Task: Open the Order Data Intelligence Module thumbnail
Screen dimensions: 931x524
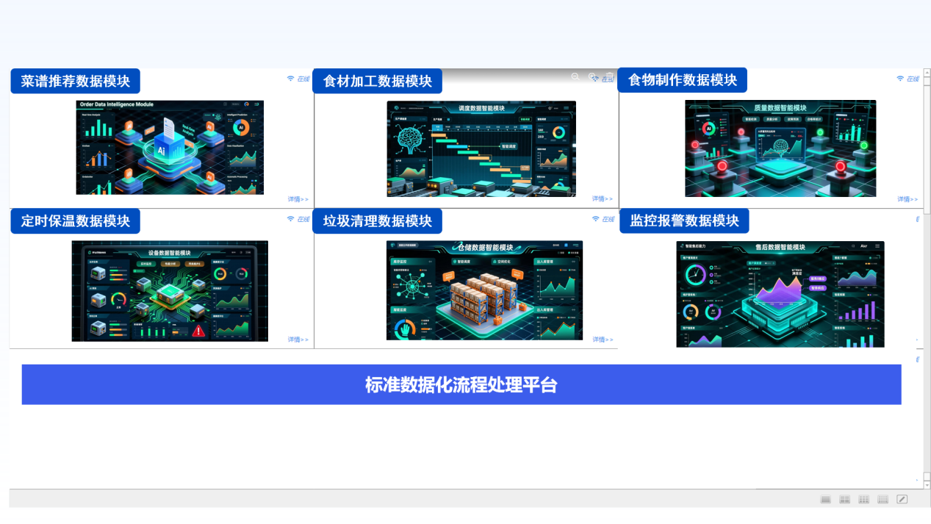Action: pos(170,148)
